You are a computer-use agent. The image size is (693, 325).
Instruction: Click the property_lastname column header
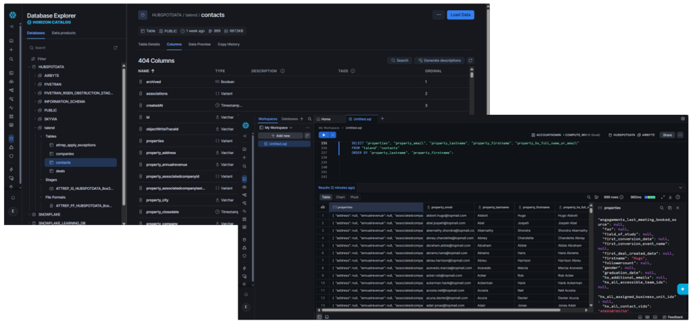(x=495, y=207)
